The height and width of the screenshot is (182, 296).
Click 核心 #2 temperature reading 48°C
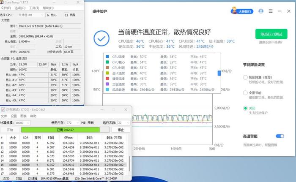tap(33, 85)
